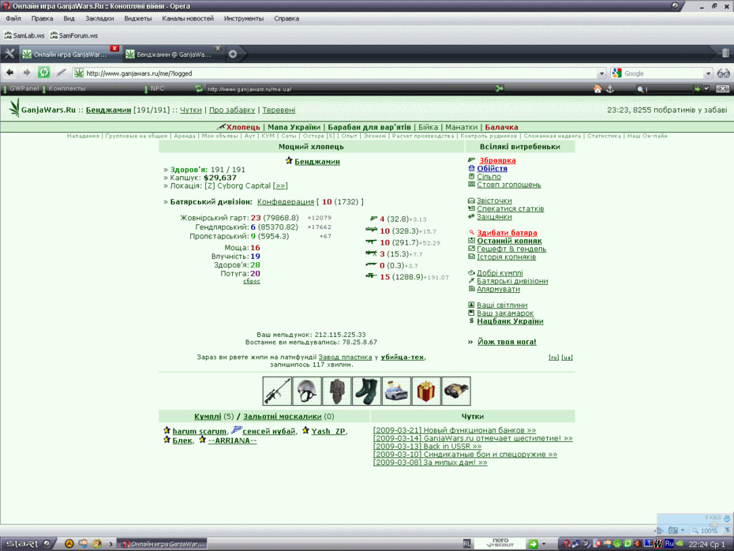Open the Нацбанк України link

coord(510,321)
